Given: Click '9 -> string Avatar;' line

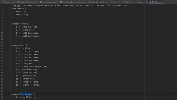Looking at the screenshot, I should click(26, 73).
